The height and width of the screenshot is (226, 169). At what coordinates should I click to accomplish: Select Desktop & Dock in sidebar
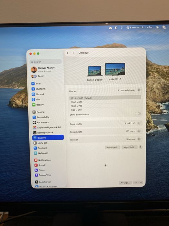[x=43, y=133]
